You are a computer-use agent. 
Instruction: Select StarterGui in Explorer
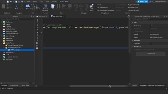[x=9, y=38]
